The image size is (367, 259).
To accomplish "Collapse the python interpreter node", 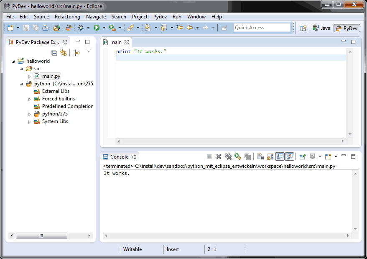I will 22,84.
